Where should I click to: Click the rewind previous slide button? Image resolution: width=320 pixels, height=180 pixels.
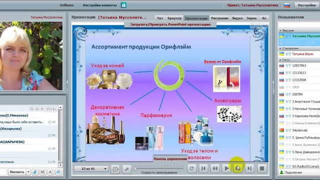click(x=215, y=168)
